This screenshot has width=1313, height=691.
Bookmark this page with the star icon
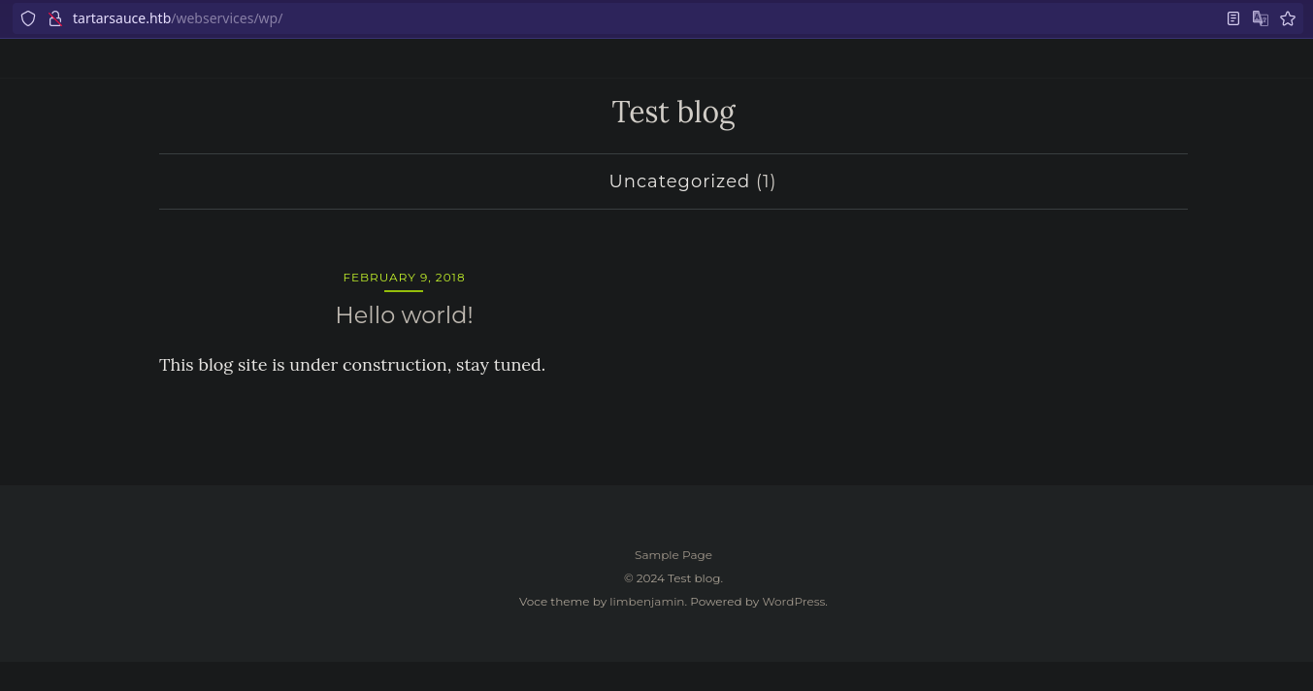coord(1287,18)
